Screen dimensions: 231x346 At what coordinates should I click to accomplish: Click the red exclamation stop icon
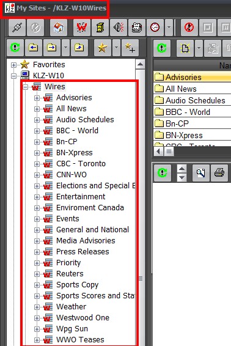[189, 28]
